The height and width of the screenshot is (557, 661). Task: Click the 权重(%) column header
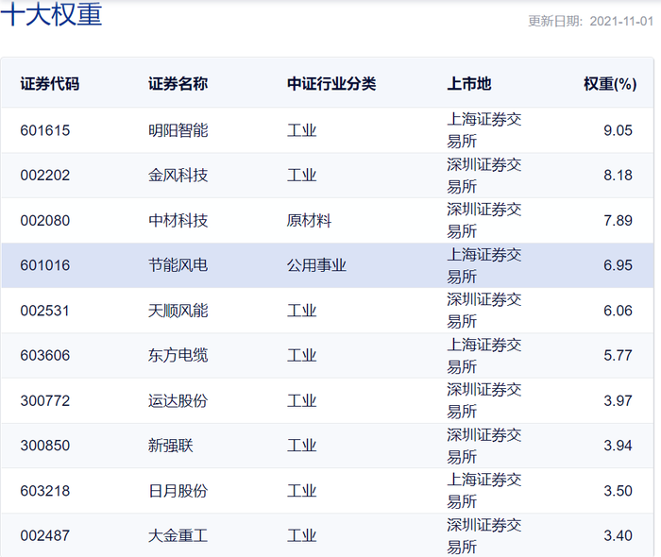[610, 83]
